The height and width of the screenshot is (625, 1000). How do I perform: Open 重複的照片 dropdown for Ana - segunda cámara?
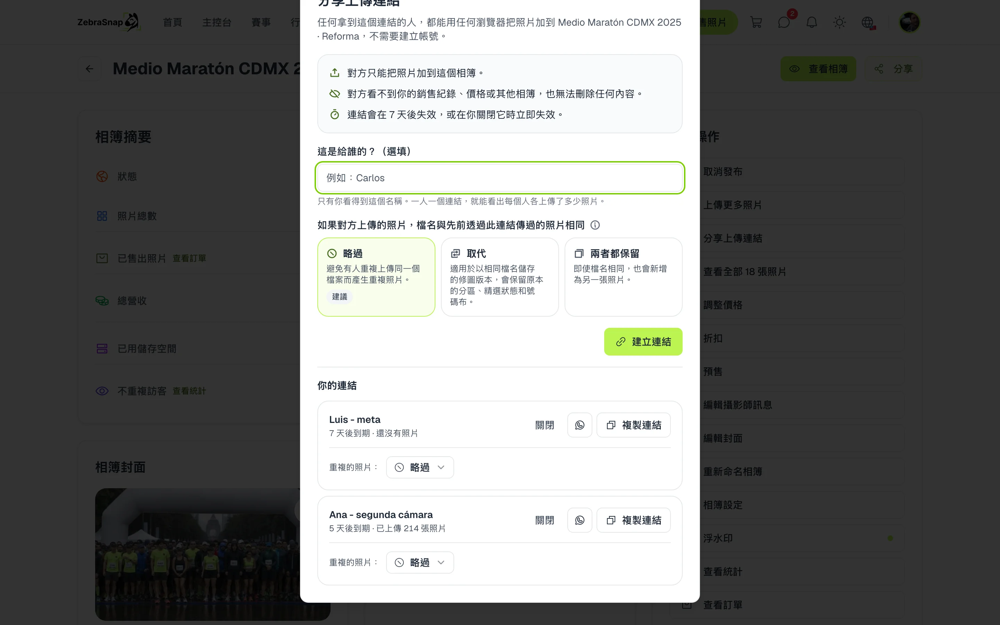click(x=420, y=562)
